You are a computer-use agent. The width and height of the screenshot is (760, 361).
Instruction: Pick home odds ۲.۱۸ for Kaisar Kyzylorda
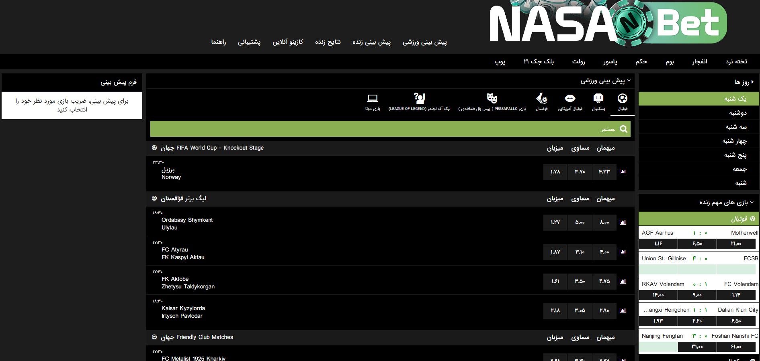555,310
